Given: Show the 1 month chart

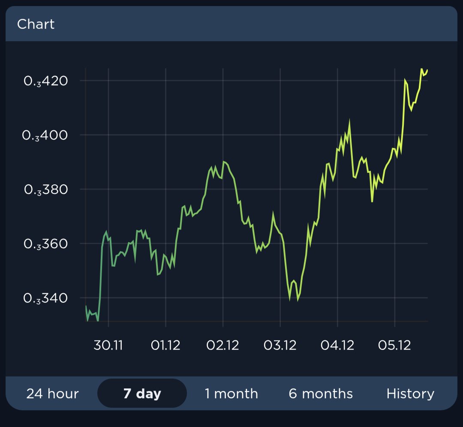Looking at the screenshot, I should click(231, 394).
